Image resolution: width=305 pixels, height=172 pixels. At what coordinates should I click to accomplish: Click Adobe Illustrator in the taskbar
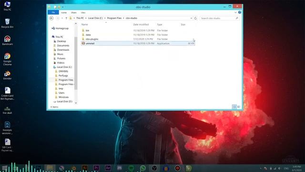[x=85, y=168]
